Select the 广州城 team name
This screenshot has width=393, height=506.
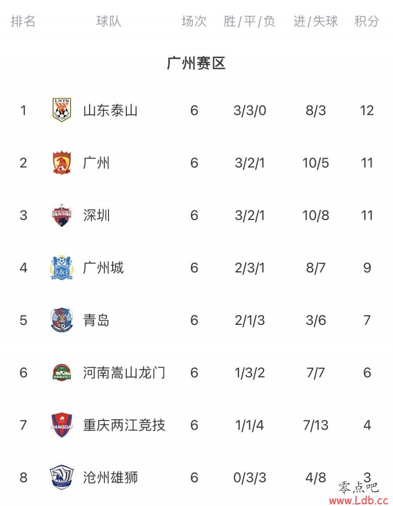[x=103, y=268]
